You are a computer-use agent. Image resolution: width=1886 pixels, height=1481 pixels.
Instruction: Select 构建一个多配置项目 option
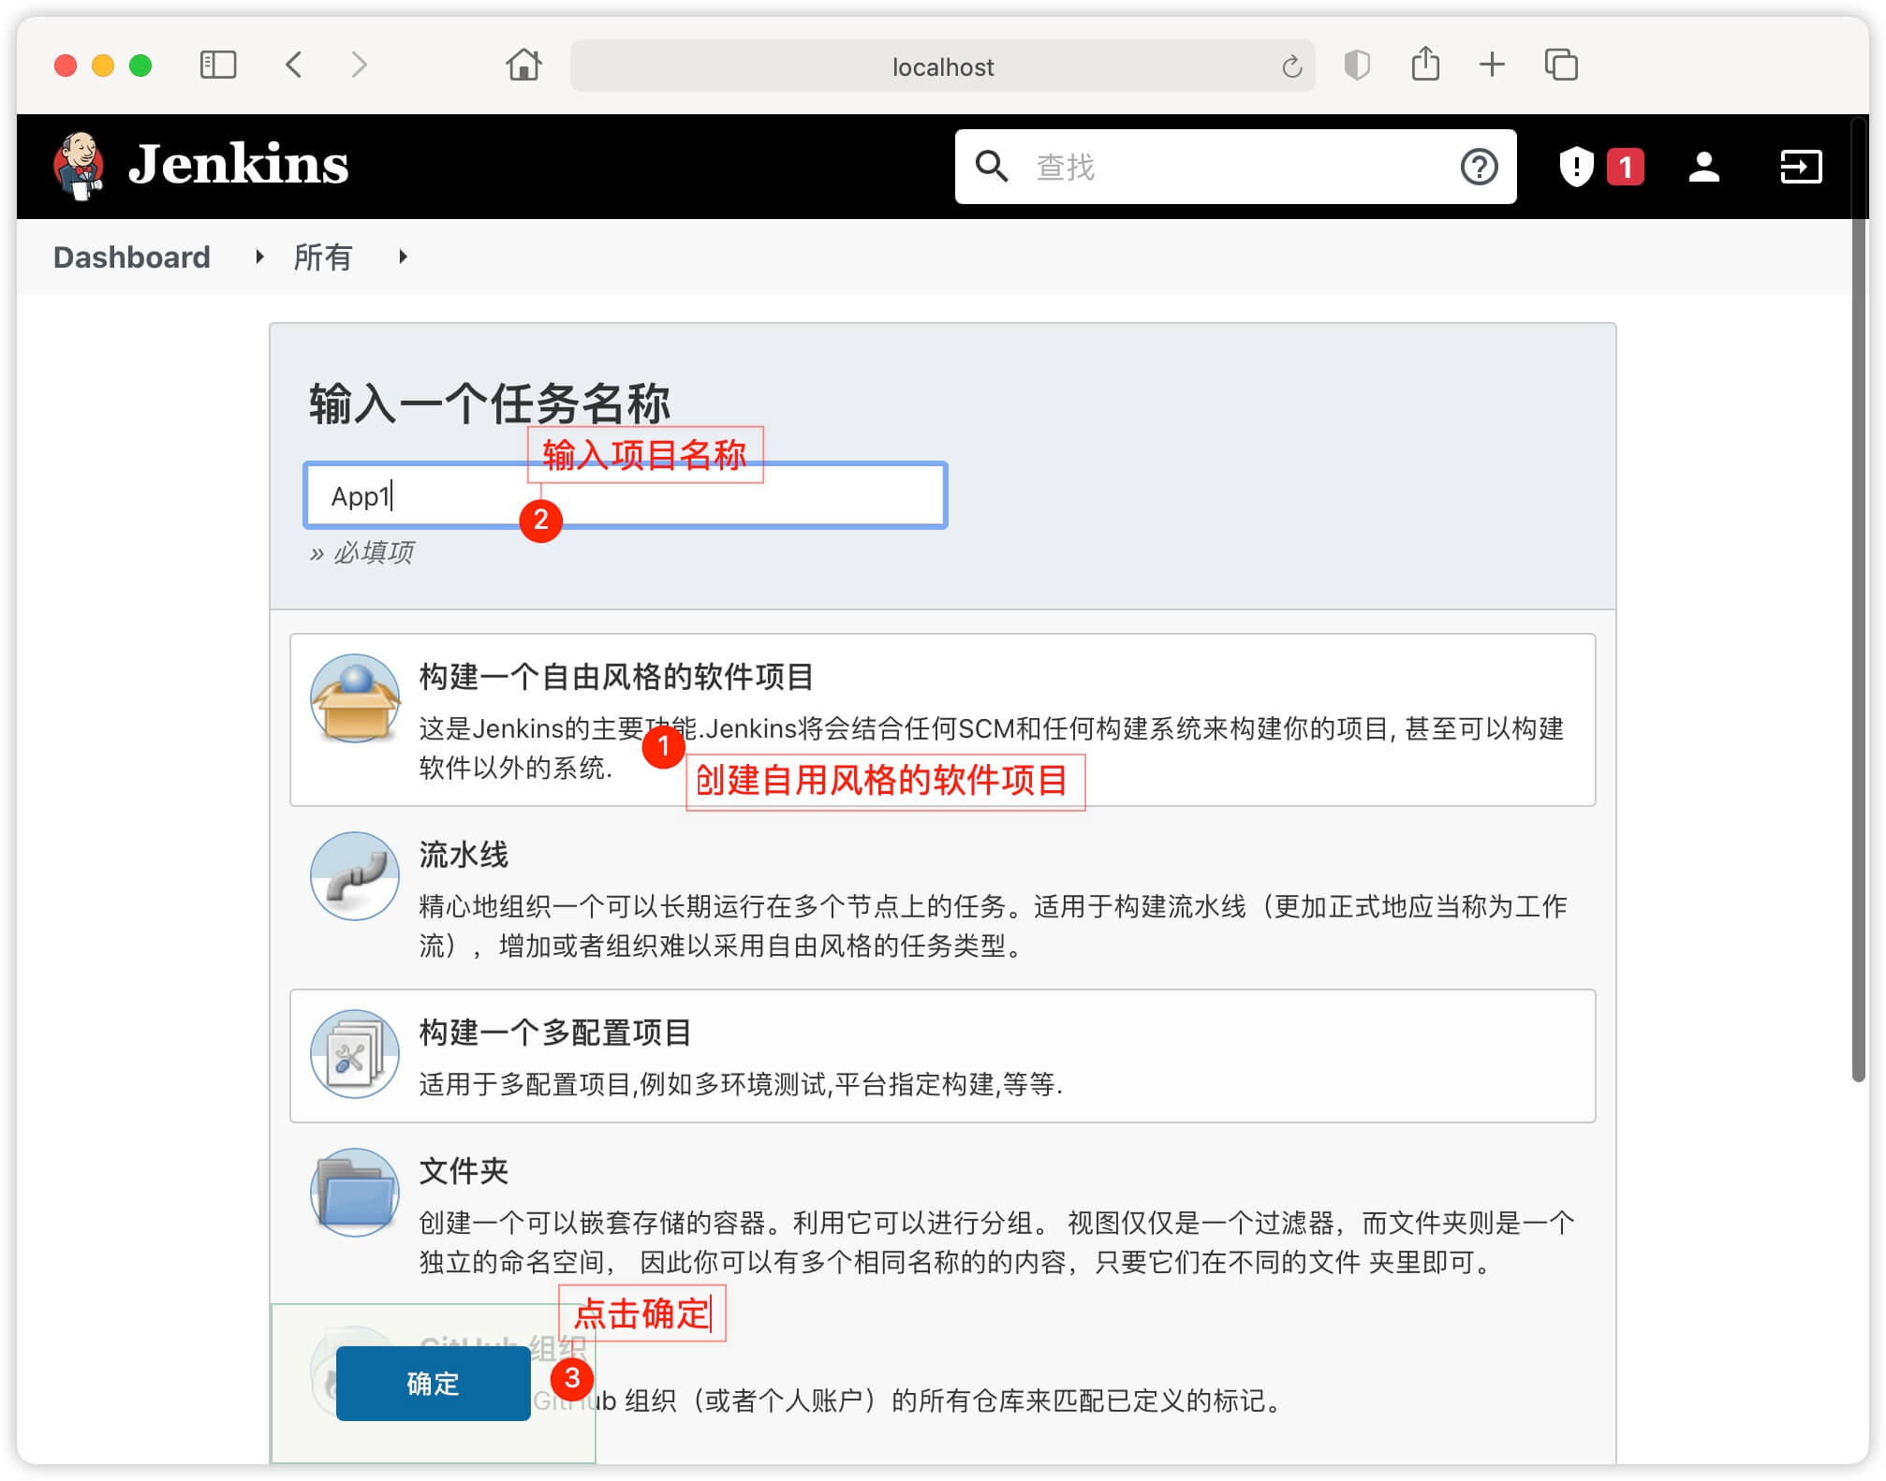pos(942,1056)
